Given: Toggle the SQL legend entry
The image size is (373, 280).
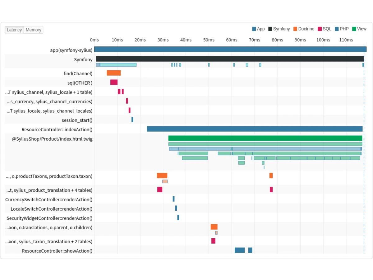Looking at the screenshot, I should [325, 29].
